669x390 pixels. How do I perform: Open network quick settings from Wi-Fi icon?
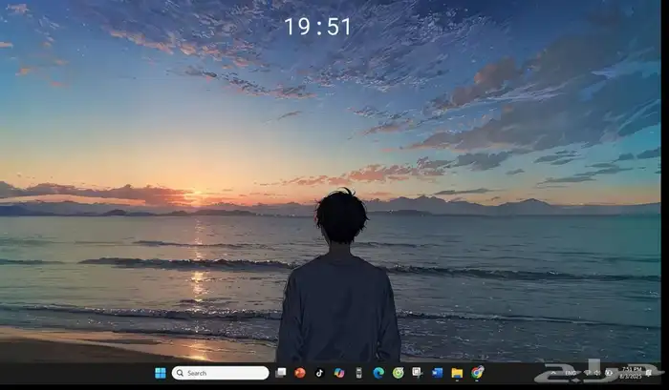pos(587,373)
